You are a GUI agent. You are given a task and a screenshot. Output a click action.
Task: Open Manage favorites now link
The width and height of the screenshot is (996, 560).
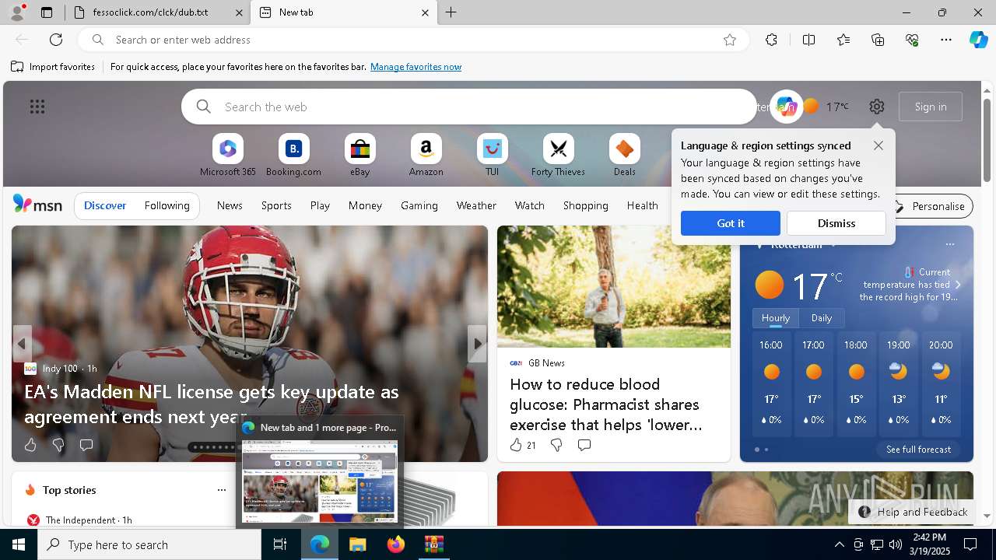(x=416, y=67)
